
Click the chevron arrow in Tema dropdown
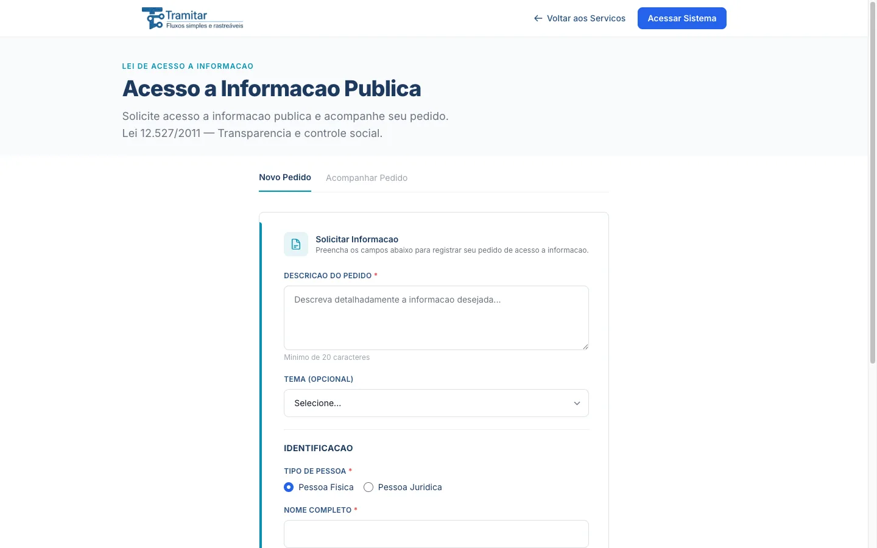(577, 403)
